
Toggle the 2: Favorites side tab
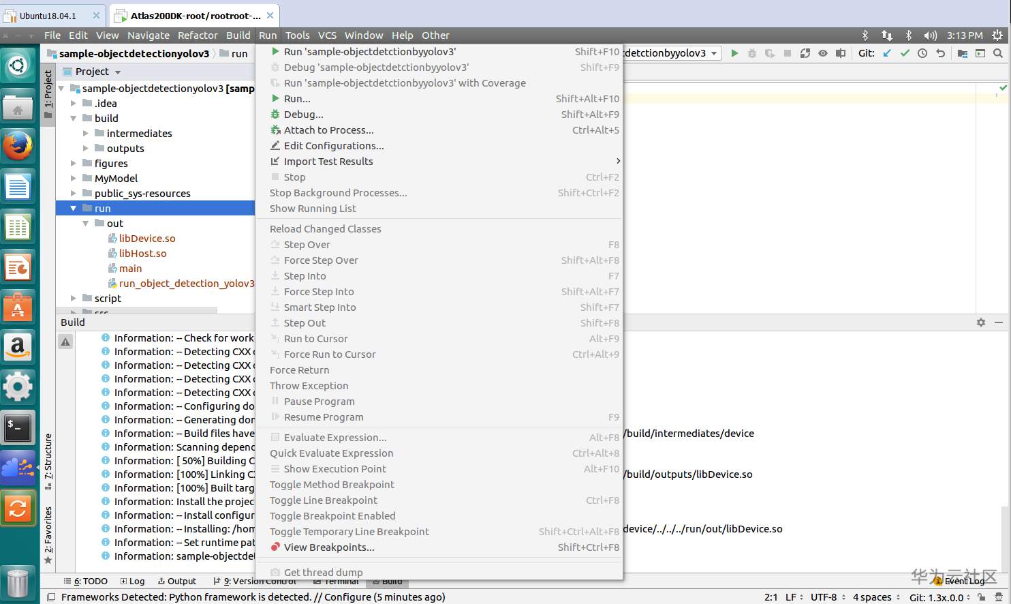(x=48, y=535)
